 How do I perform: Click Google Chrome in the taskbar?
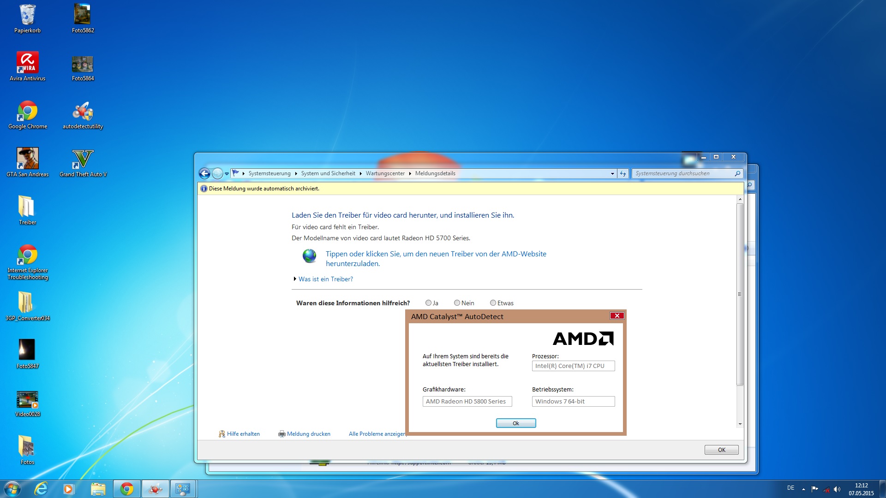[x=126, y=489]
